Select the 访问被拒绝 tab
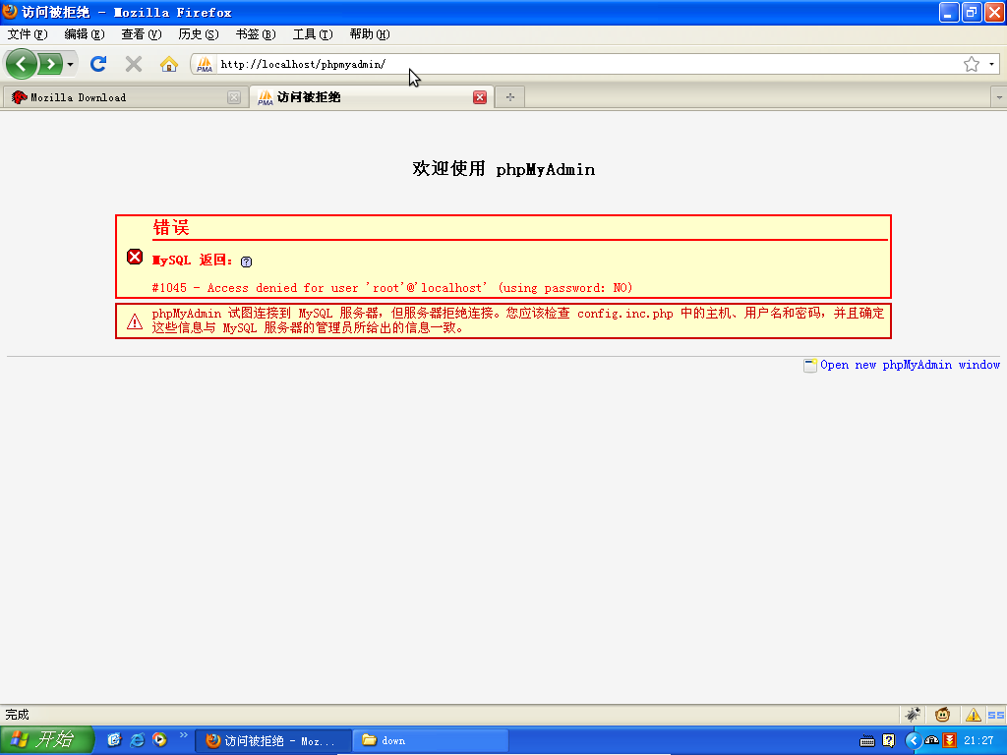 coord(371,97)
